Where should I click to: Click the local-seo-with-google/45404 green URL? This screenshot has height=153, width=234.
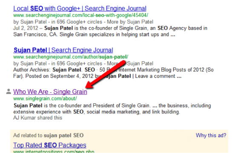coord(80,15)
